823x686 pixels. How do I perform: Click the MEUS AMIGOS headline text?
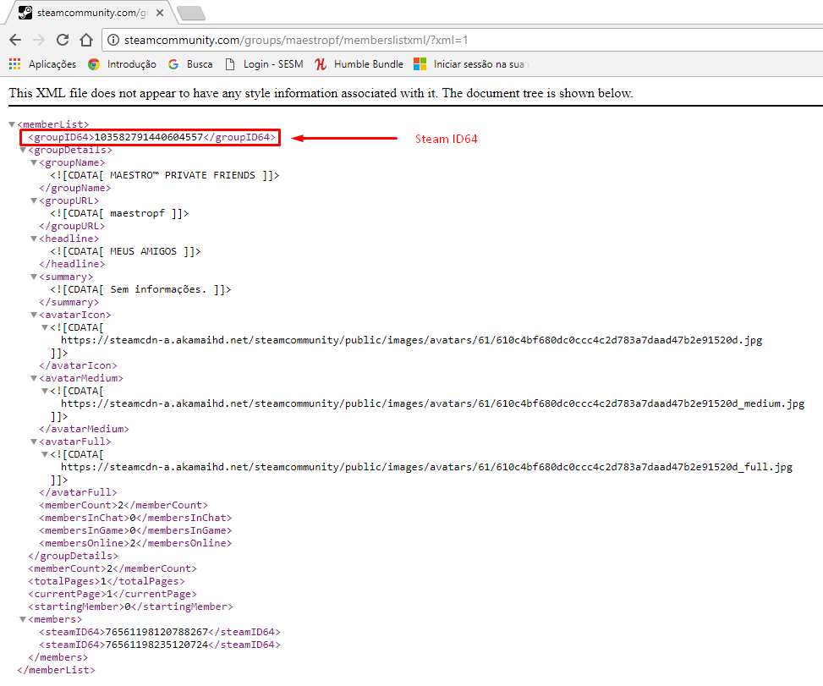[x=143, y=251]
